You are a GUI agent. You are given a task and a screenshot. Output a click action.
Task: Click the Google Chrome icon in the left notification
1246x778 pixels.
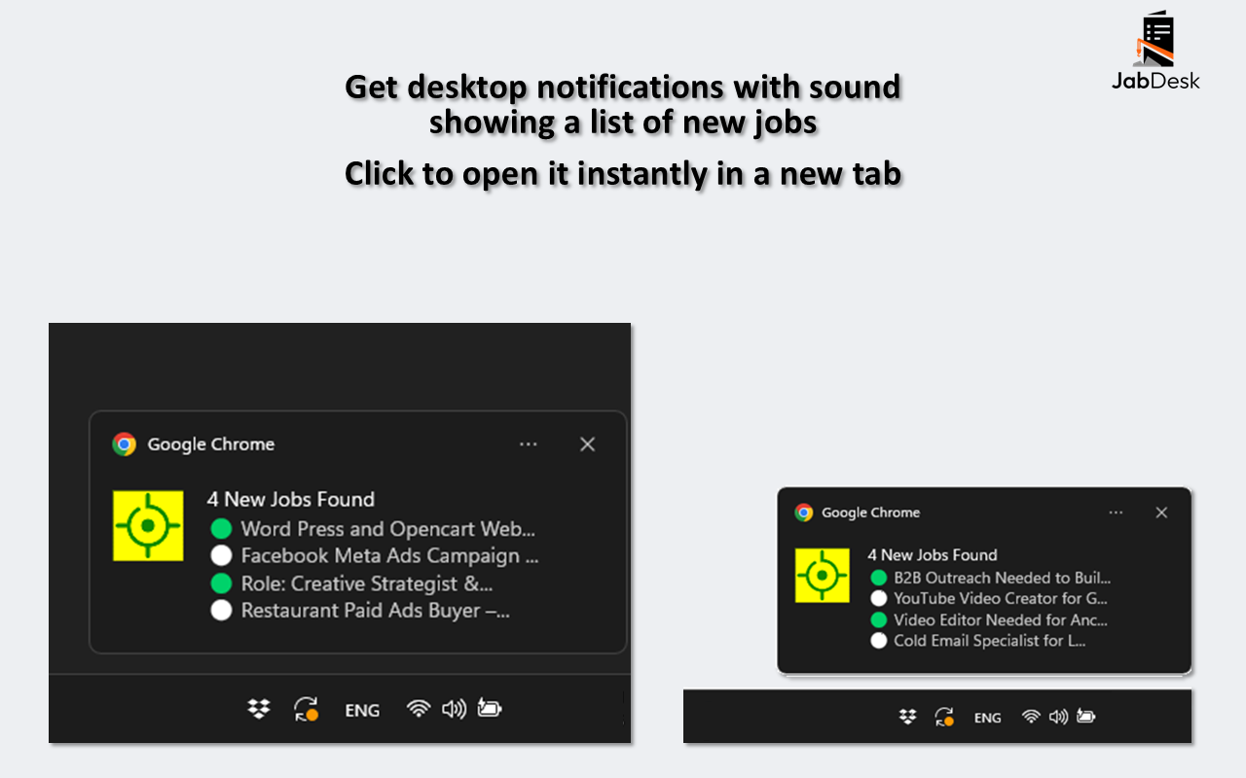pyautogui.click(x=125, y=443)
